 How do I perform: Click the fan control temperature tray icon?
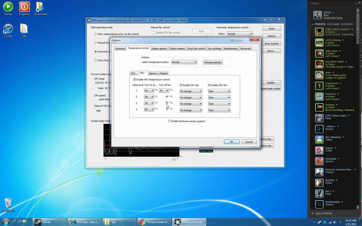click(x=325, y=222)
